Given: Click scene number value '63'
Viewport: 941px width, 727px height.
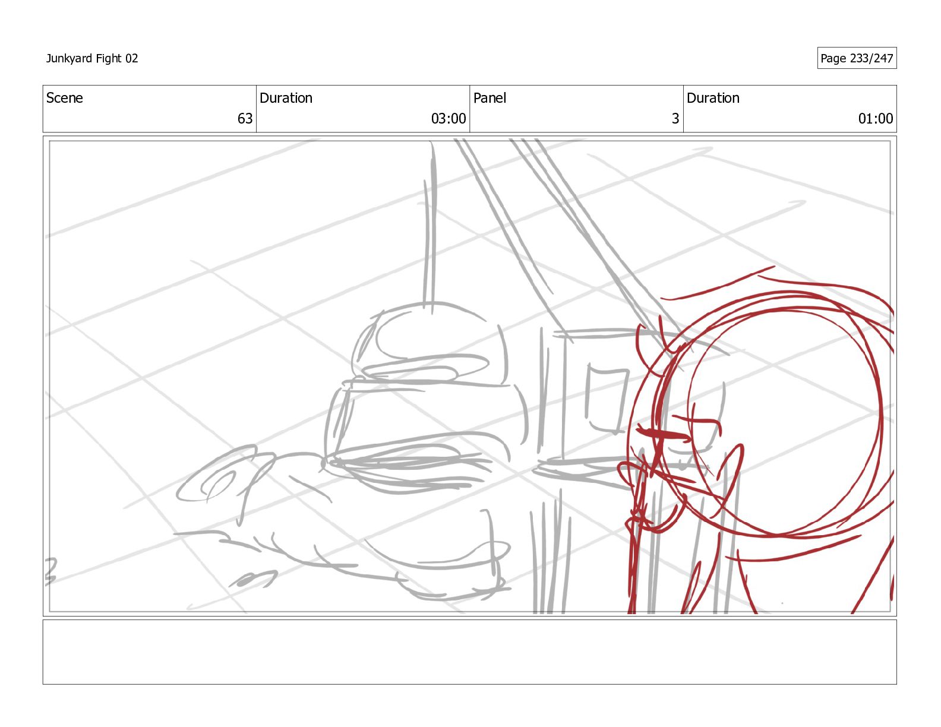Looking at the screenshot, I should coord(245,119).
